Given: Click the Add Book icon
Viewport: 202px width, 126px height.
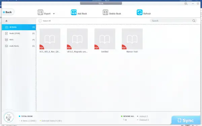Looking at the screenshot, I should click(74, 12).
